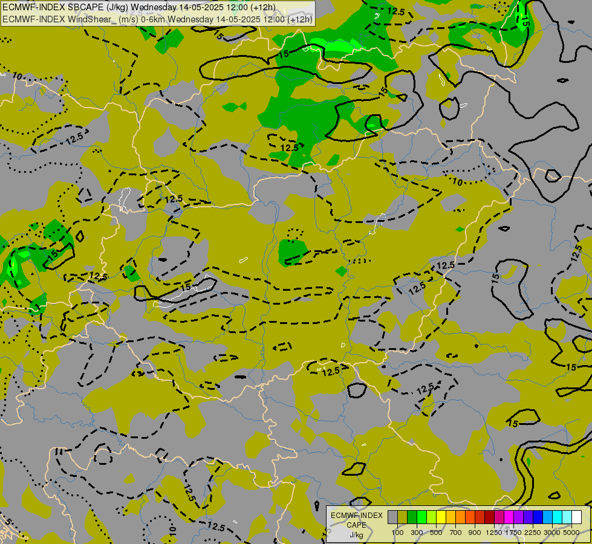592x544 pixels.
Task: Choose the amber legend swatch
Action: pos(451,517)
